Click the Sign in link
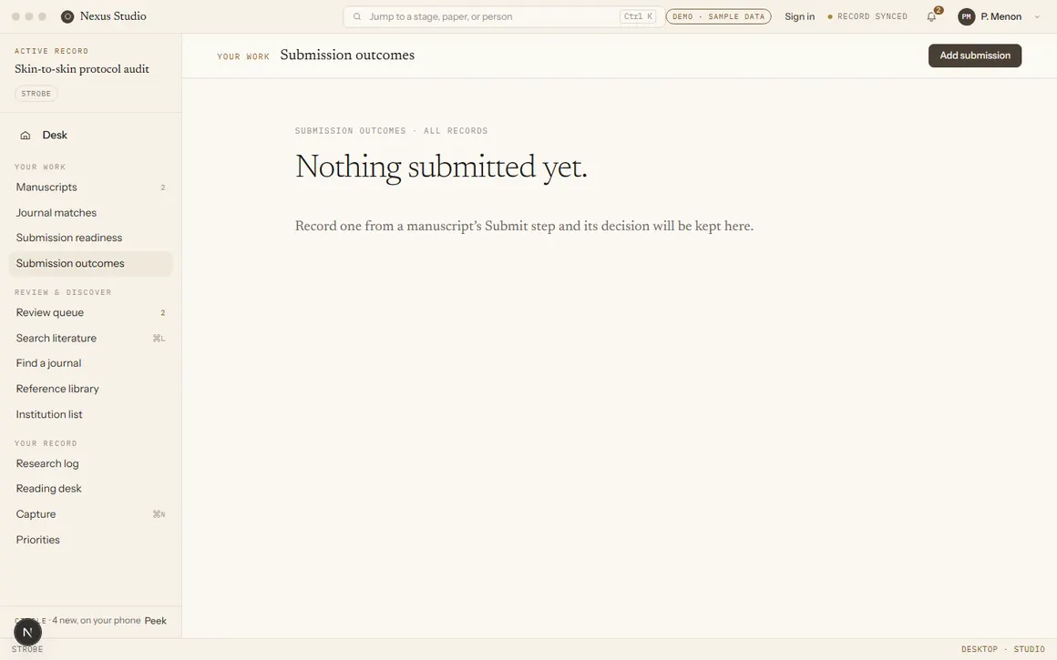This screenshot has width=1057, height=660. pos(799,16)
